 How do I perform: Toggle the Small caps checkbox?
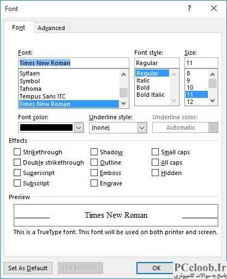point(155,152)
